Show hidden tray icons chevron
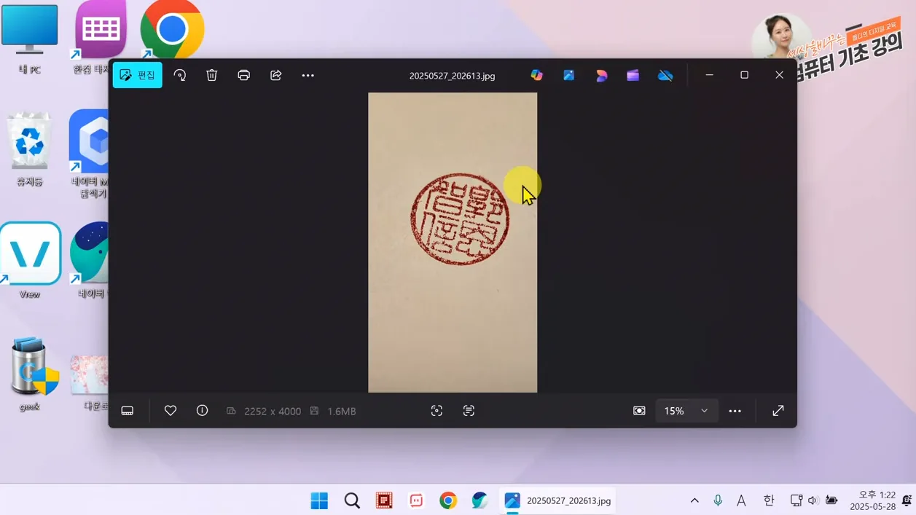The width and height of the screenshot is (916, 515). click(x=694, y=500)
